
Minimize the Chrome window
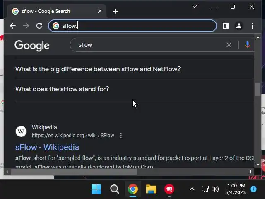pyautogui.click(x=214, y=7)
